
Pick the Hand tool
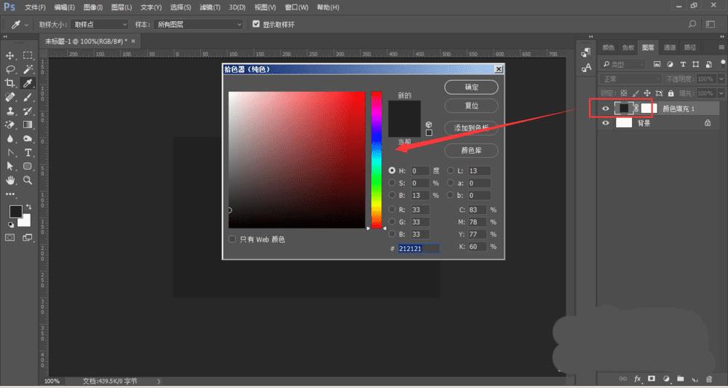click(x=11, y=180)
